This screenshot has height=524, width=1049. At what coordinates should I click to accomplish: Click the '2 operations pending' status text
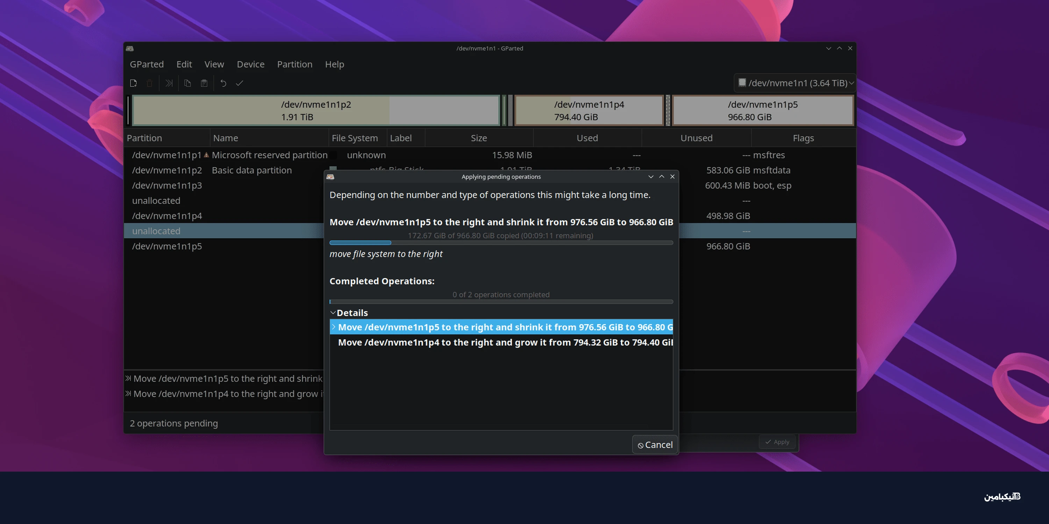[174, 423]
